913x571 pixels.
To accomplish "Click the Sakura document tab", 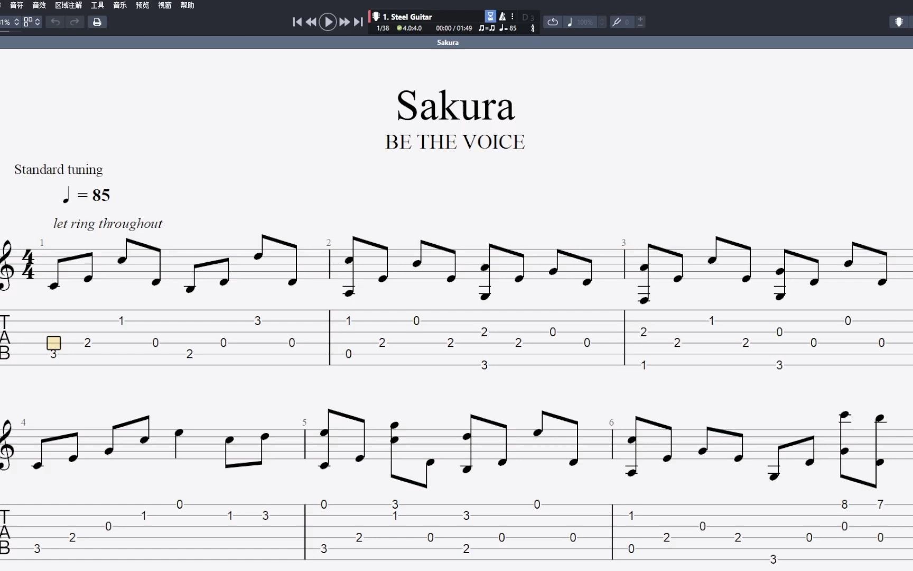I will (x=447, y=42).
